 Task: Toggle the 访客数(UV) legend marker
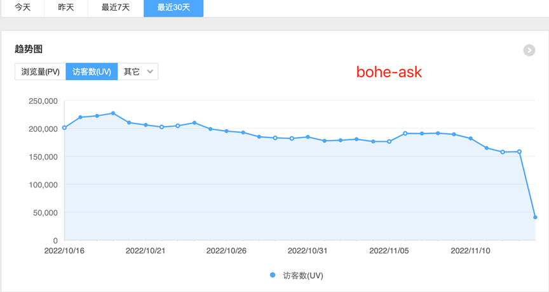tap(273, 276)
